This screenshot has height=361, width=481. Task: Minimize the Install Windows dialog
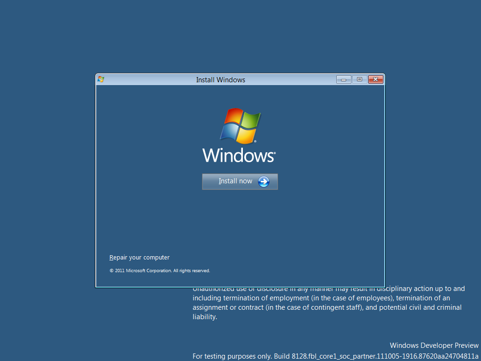tap(343, 79)
